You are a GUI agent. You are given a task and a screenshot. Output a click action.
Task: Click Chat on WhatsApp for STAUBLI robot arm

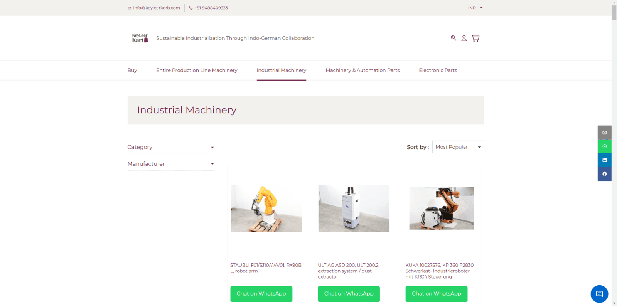261,294
